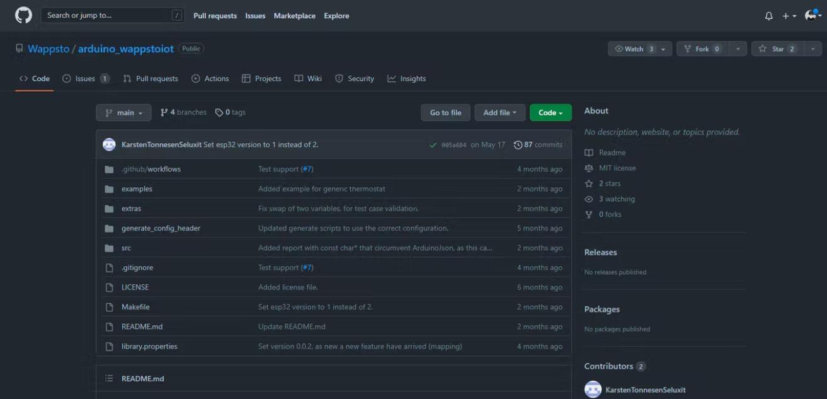This screenshot has height=399, width=827.
Task: Switch to the Wiki tab
Action: 308,79
